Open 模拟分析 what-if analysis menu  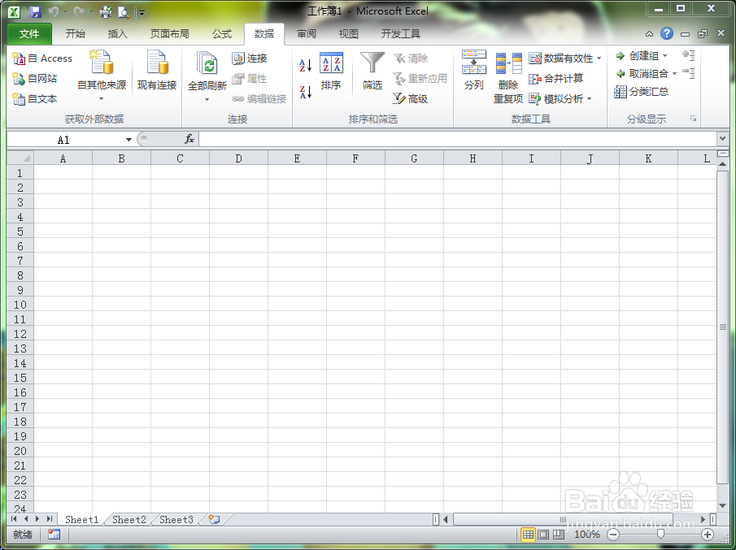pos(560,99)
